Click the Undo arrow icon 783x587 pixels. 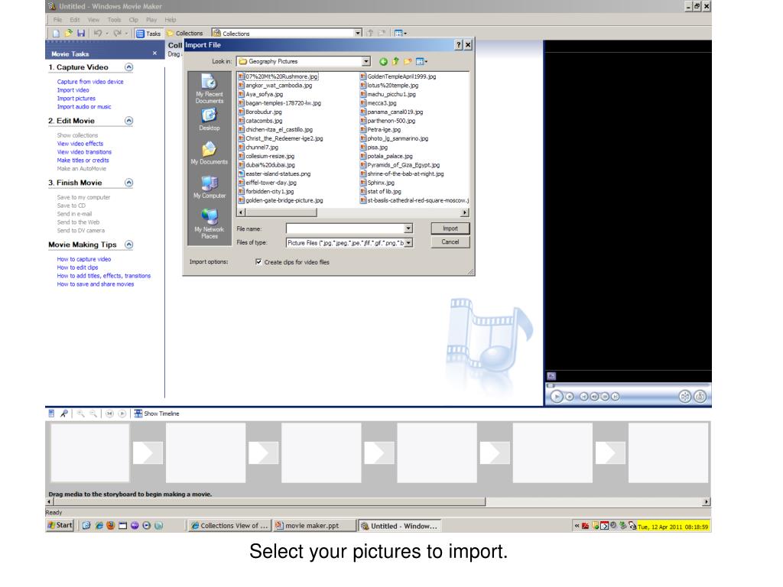(x=98, y=34)
